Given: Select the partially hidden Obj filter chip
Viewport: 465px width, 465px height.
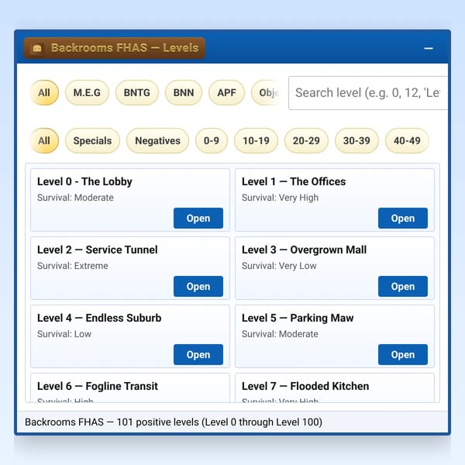Looking at the screenshot, I should coord(266,92).
